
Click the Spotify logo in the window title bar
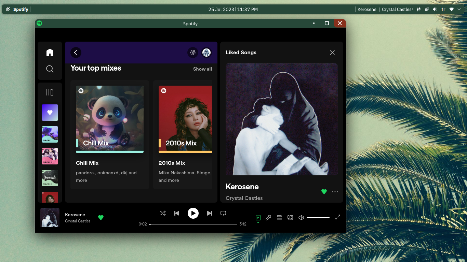click(39, 23)
